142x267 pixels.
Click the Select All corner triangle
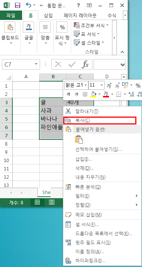(x=9, y=77)
